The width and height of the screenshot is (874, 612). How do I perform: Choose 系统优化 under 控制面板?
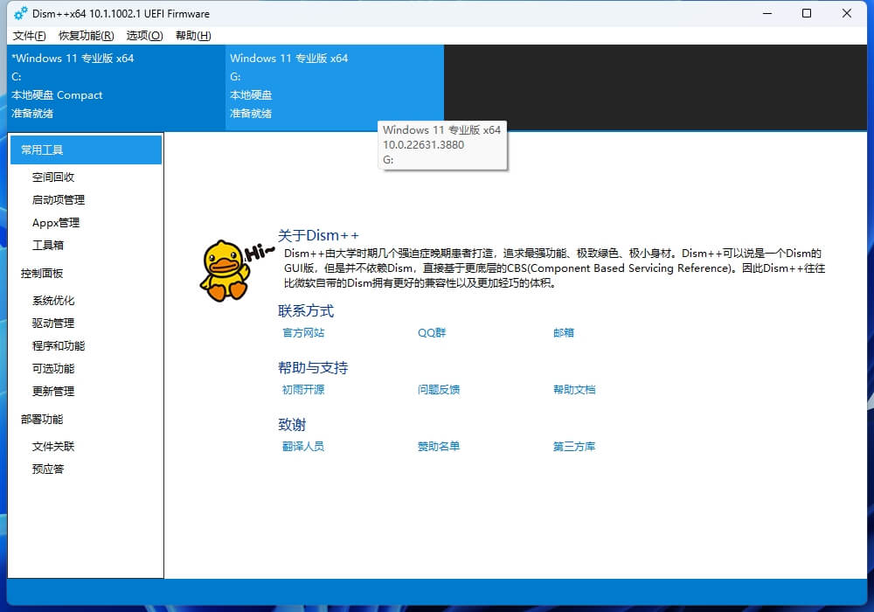[x=53, y=301]
